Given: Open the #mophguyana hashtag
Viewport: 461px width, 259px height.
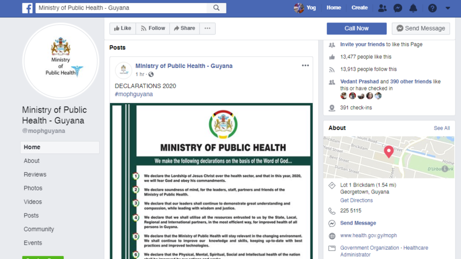Looking at the screenshot, I should (134, 94).
